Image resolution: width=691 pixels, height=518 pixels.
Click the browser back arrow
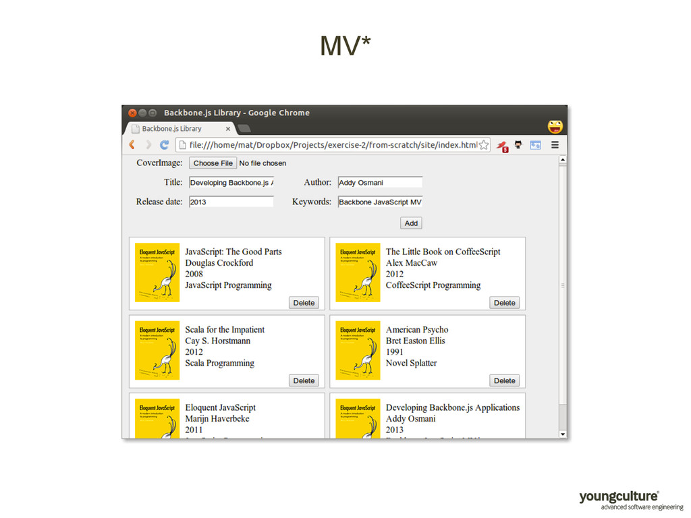click(132, 145)
